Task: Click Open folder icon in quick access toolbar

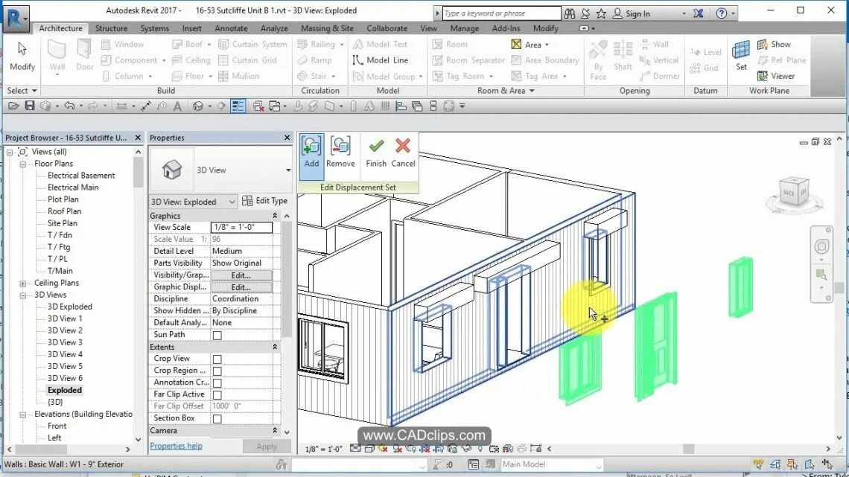Action: click(13, 106)
